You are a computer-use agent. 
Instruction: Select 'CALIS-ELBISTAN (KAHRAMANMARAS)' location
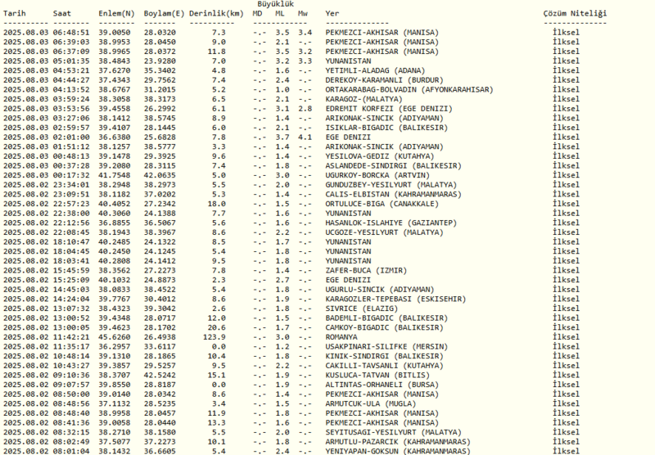pos(394,195)
